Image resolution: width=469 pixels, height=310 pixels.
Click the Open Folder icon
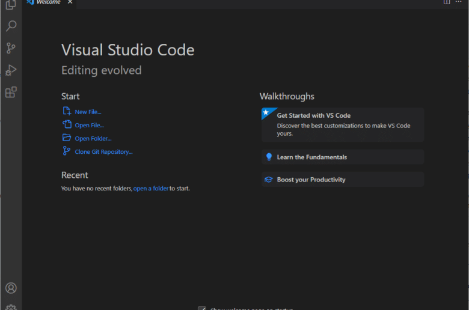point(67,138)
